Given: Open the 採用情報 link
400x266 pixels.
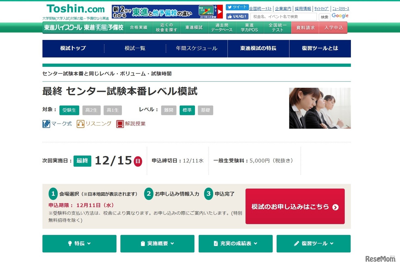Looking at the screenshot, I should click(x=303, y=9).
